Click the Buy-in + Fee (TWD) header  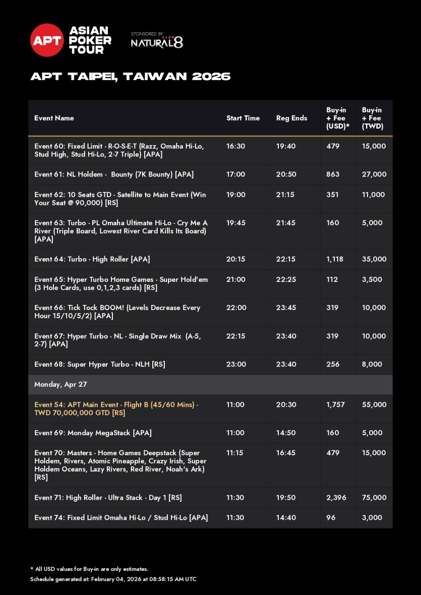click(x=373, y=118)
